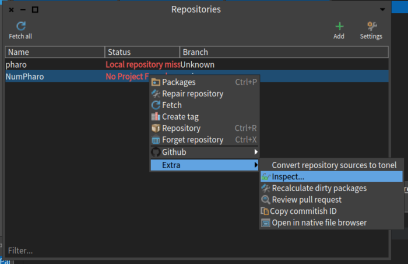Click the Fetch all refresh icon
This screenshot has width=408, height=264.
click(x=21, y=26)
